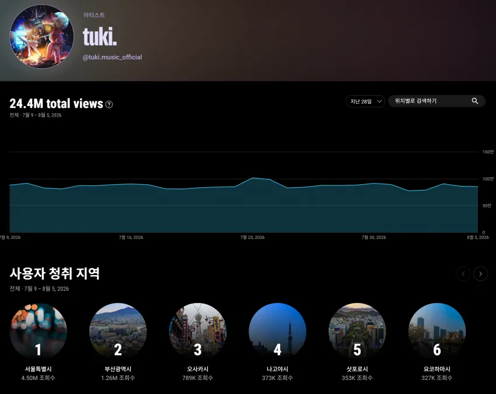The height and width of the screenshot is (394, 496).
Task: Click the 7월 16, 2026 chart axis date
Action: click(x=131, y=237)
